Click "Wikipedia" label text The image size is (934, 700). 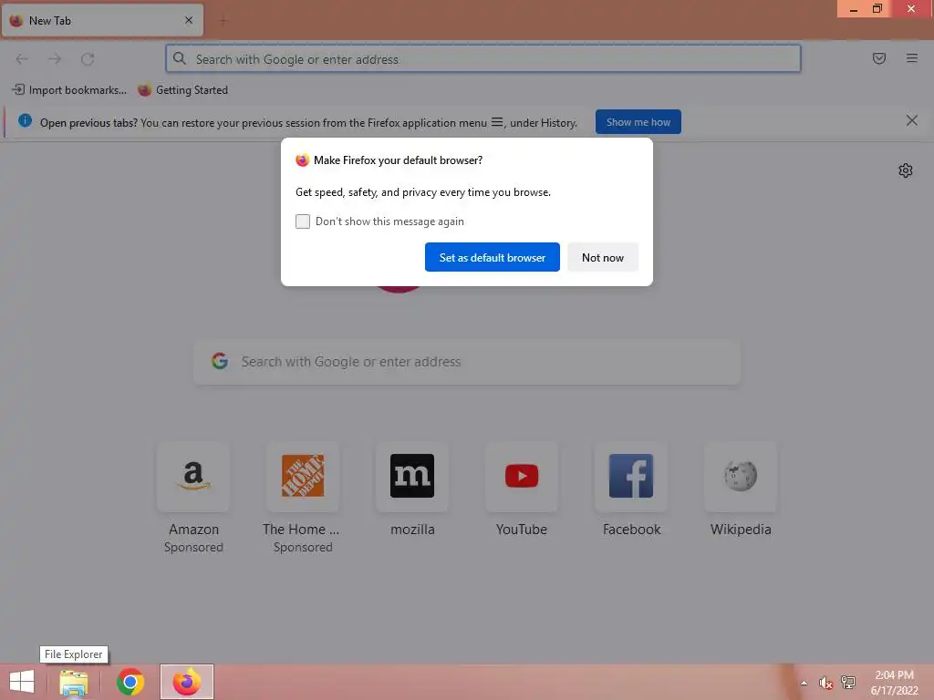click(741, 530)
